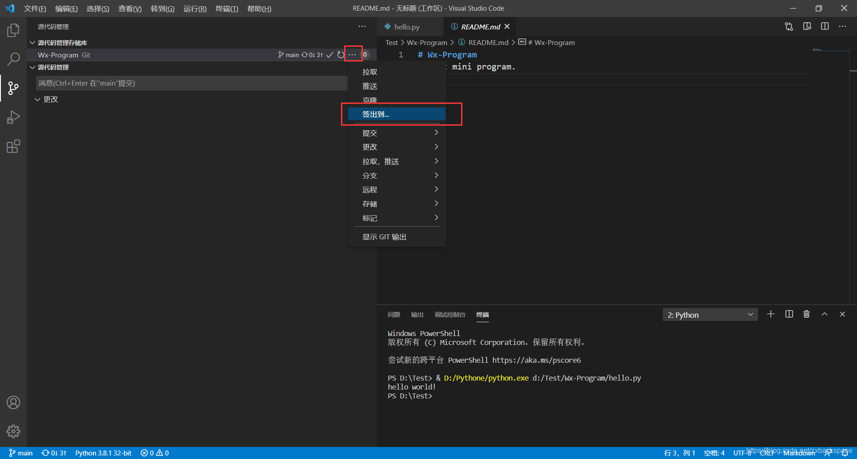The image size is (857, 459).
Task: Switch to the hello.py editor tab
Action: coord(407,27)
